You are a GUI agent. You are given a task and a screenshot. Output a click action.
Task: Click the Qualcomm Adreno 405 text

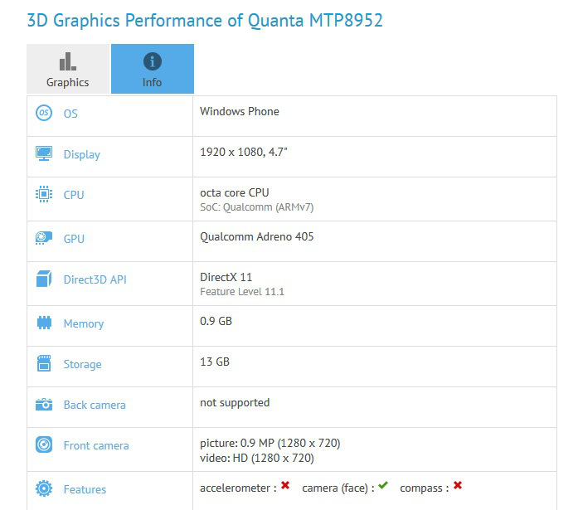pos(257,236)
